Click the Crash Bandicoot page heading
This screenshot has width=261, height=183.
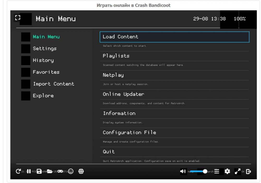tap(133, 5)
